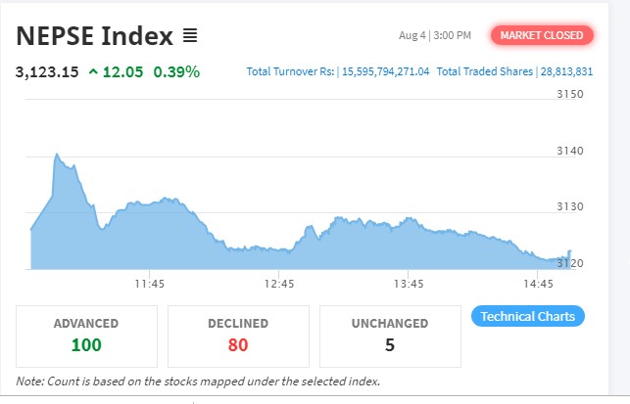Open the NEPSE Index hamburger menu icon
Image resolution: width=630 pixels, height=404 pixels.
coord(190,36)
